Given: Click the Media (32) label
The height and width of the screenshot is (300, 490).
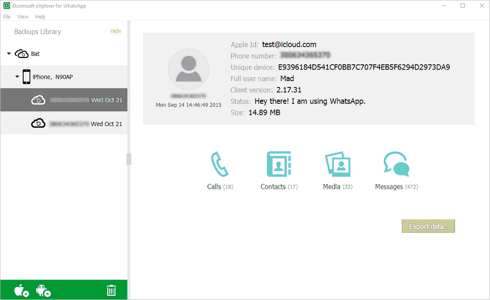Looking at the screenshot, I should [338, 187].
